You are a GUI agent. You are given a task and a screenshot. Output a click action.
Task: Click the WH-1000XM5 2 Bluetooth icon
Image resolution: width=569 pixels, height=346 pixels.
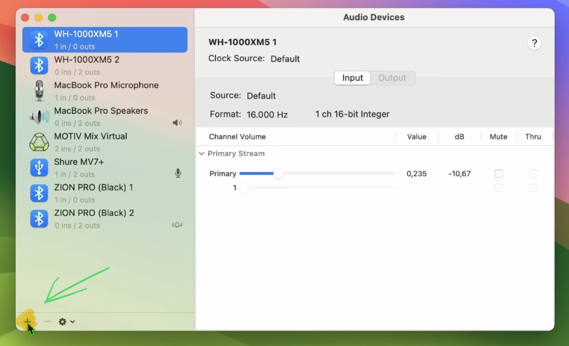tap(39, 65)
